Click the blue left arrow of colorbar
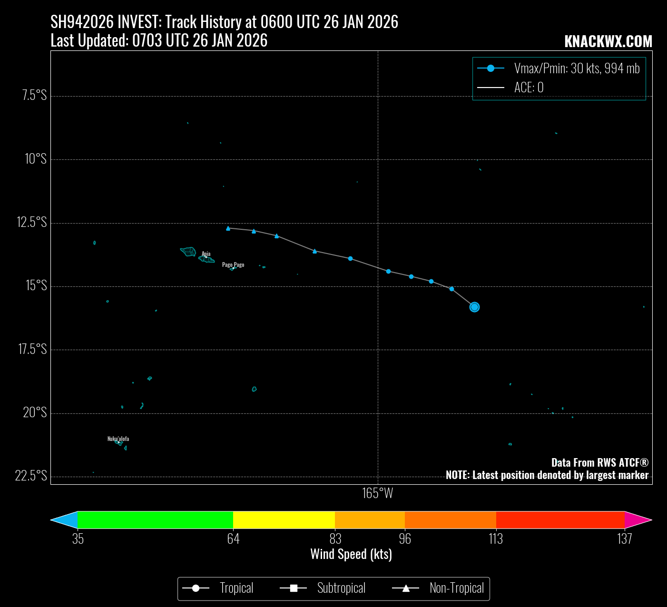The height and width of the screenshot is (607, 667). tap(65, 520)
